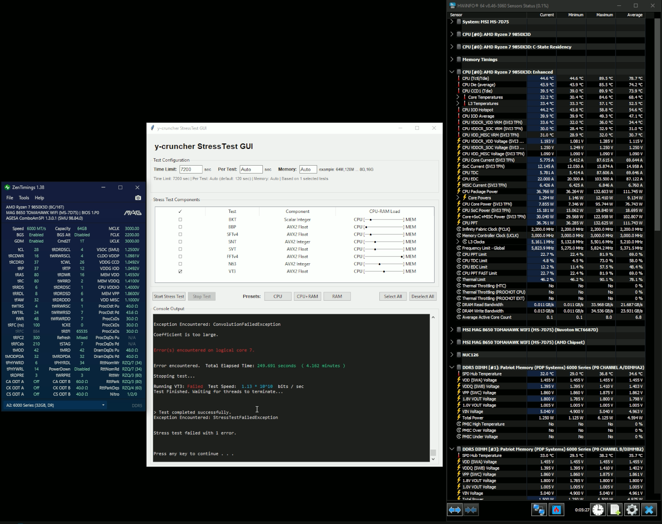This screenshot has width=662, height=524.
Task: Expand CPU [#0]: AMD Ryzen 7 9850X3D group
Action: pyautogui.click(x=452, y=34)
